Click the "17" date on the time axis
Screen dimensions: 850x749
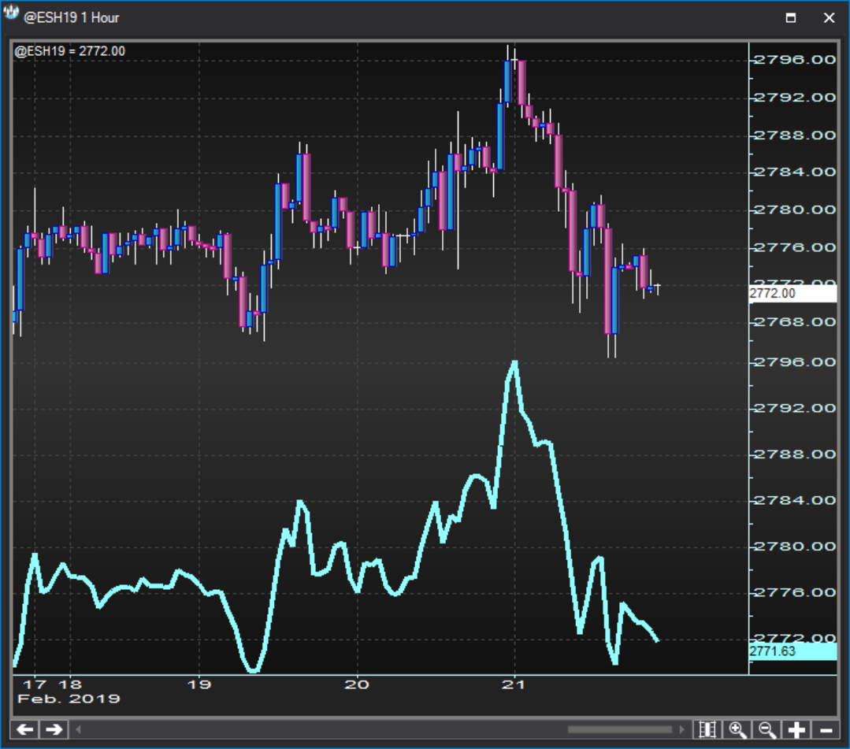(x=35, y=684)
